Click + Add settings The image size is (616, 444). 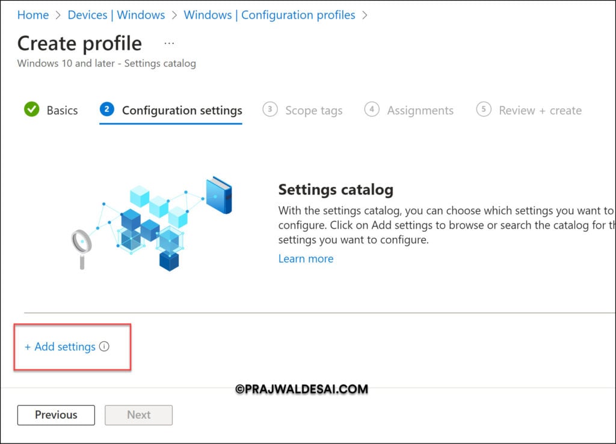[60, 347]
